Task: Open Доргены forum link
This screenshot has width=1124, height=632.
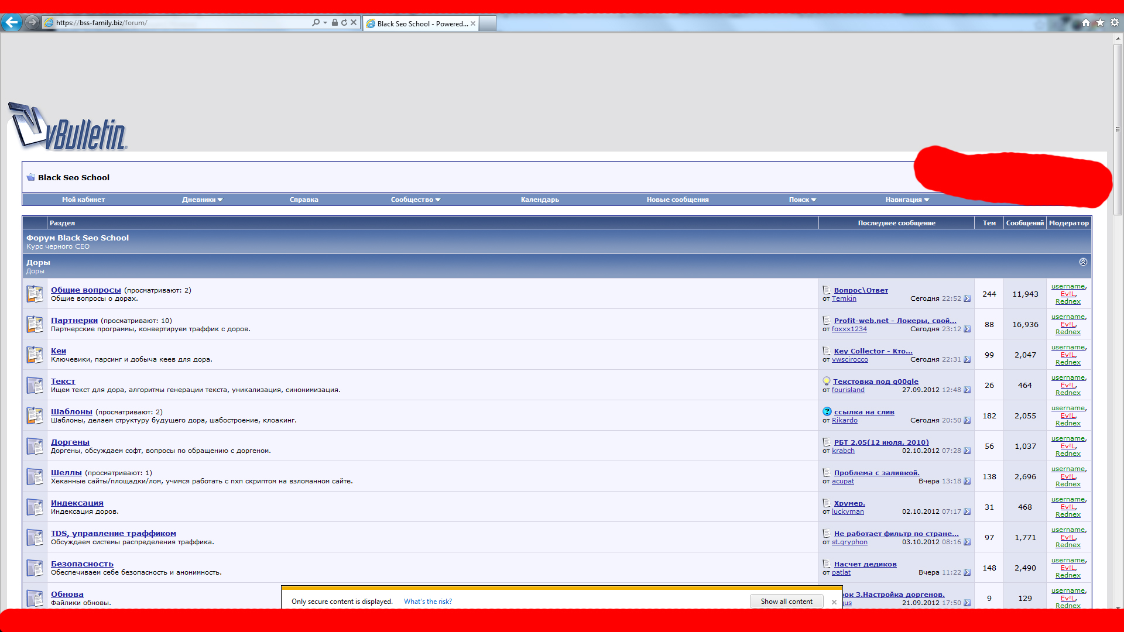Action: 70,442
